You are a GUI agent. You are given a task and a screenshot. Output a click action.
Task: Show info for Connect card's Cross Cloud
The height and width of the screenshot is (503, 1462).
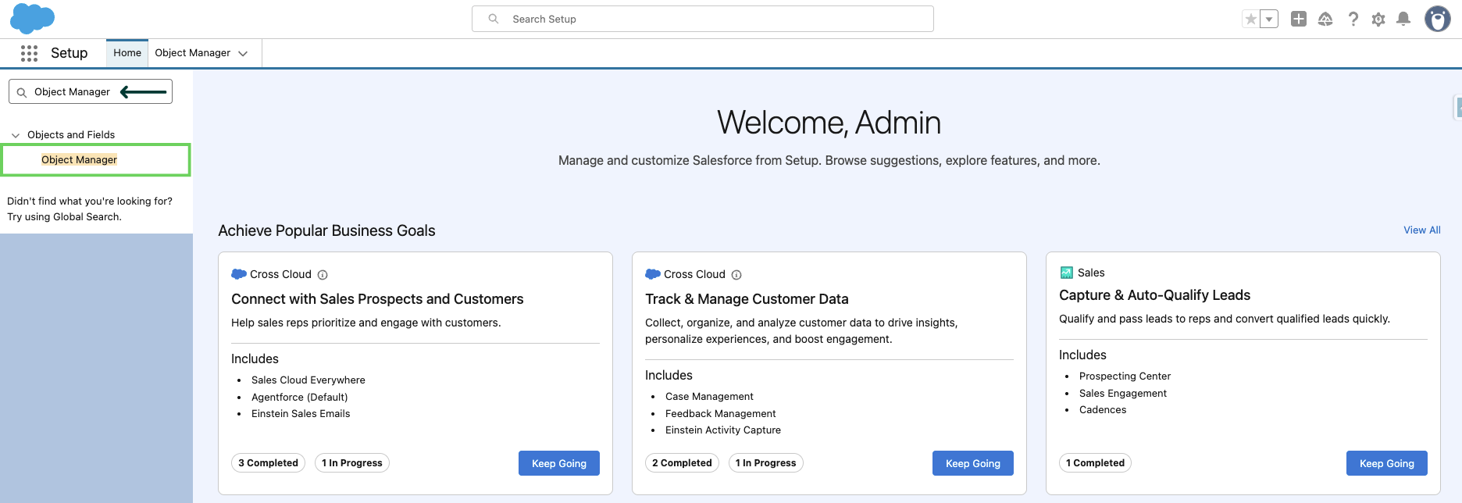point(323,275)
